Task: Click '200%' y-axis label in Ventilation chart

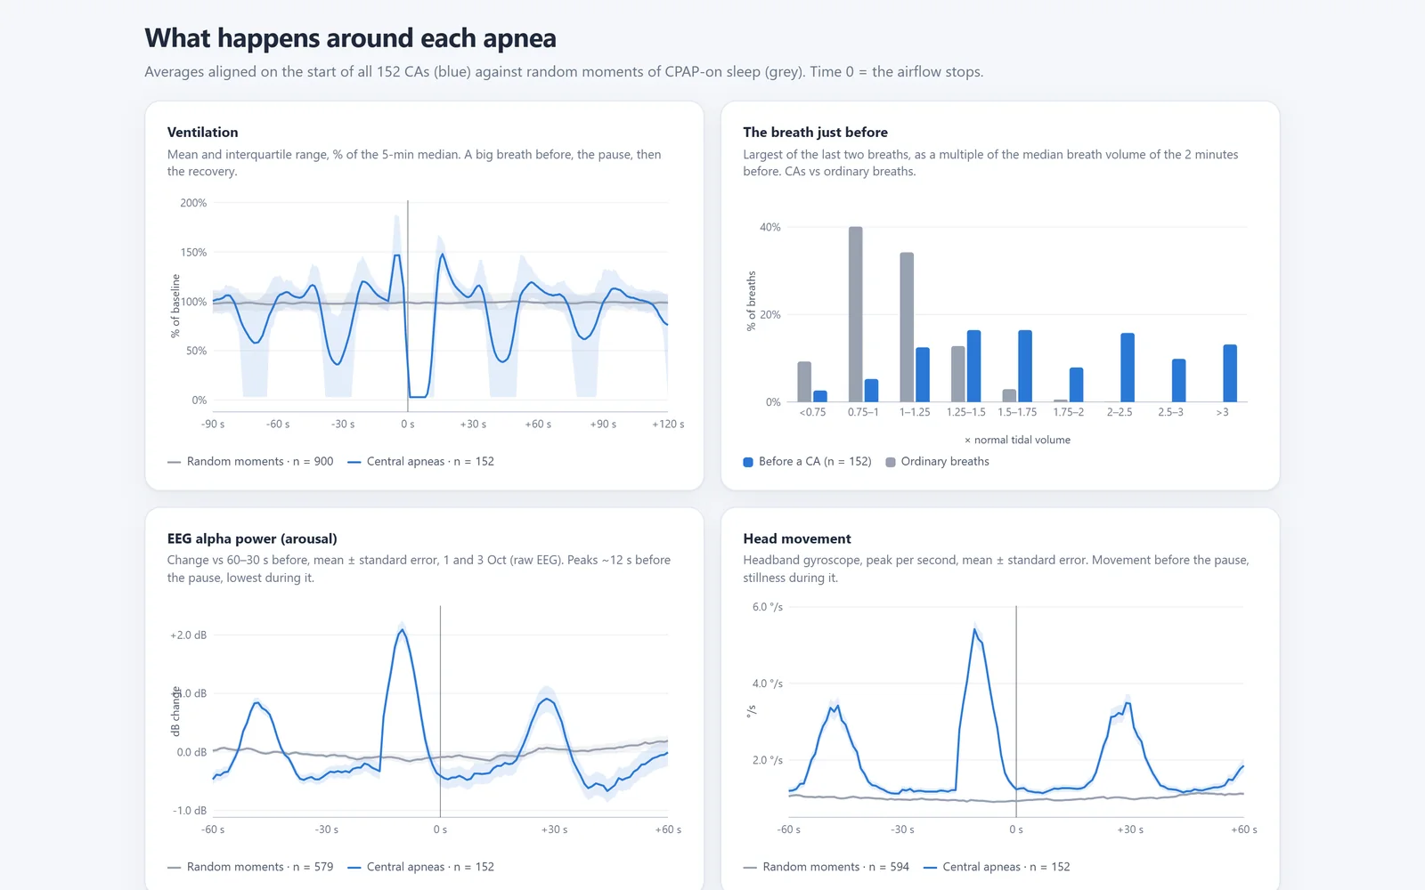Action: click(193, 203)
